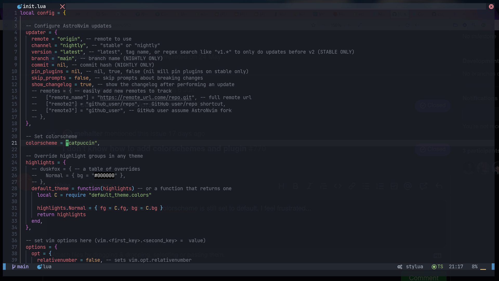The image size is (499, 281).
Task: Click the git branch icon in statusline
Action: (x=14, y=267)
